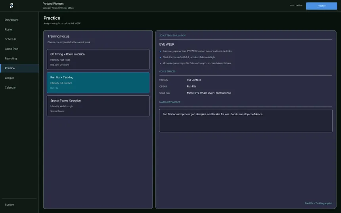Choose Special Teams Operation focus

click(x=98, y=106)
